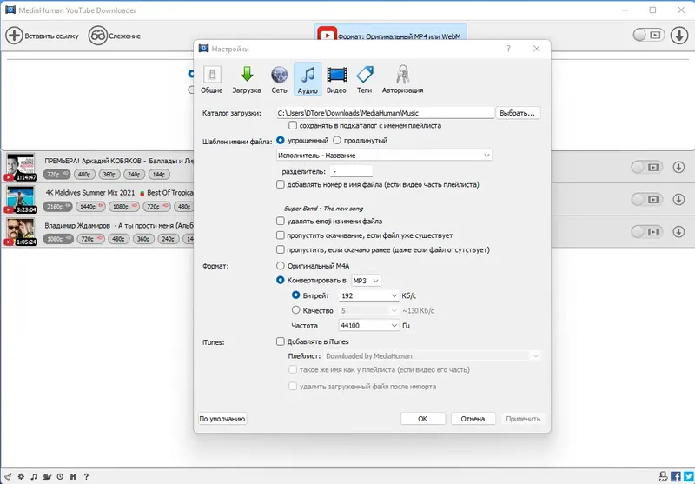Click the mascot icon next to Facebook

tap(663, 476)
